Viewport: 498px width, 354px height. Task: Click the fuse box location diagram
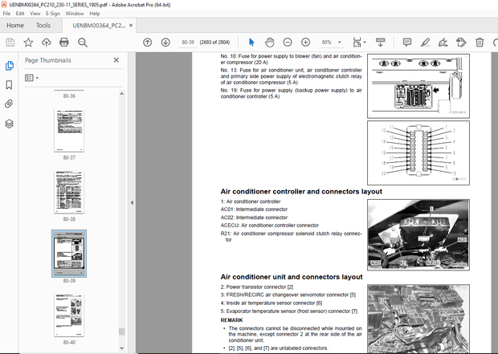(x=418, y=86)
